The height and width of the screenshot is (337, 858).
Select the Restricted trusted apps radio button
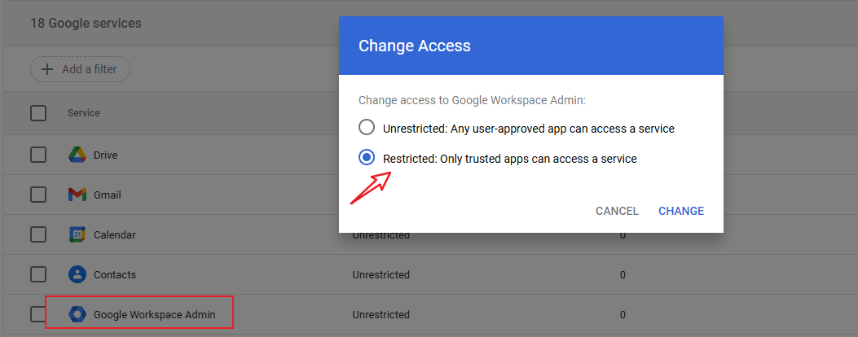[367, 158]
